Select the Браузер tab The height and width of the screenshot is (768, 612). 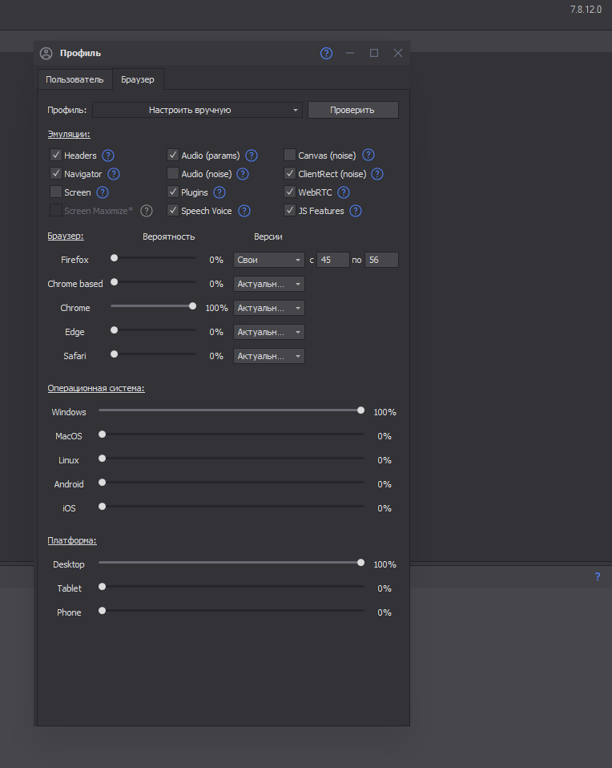click(138, 79)
